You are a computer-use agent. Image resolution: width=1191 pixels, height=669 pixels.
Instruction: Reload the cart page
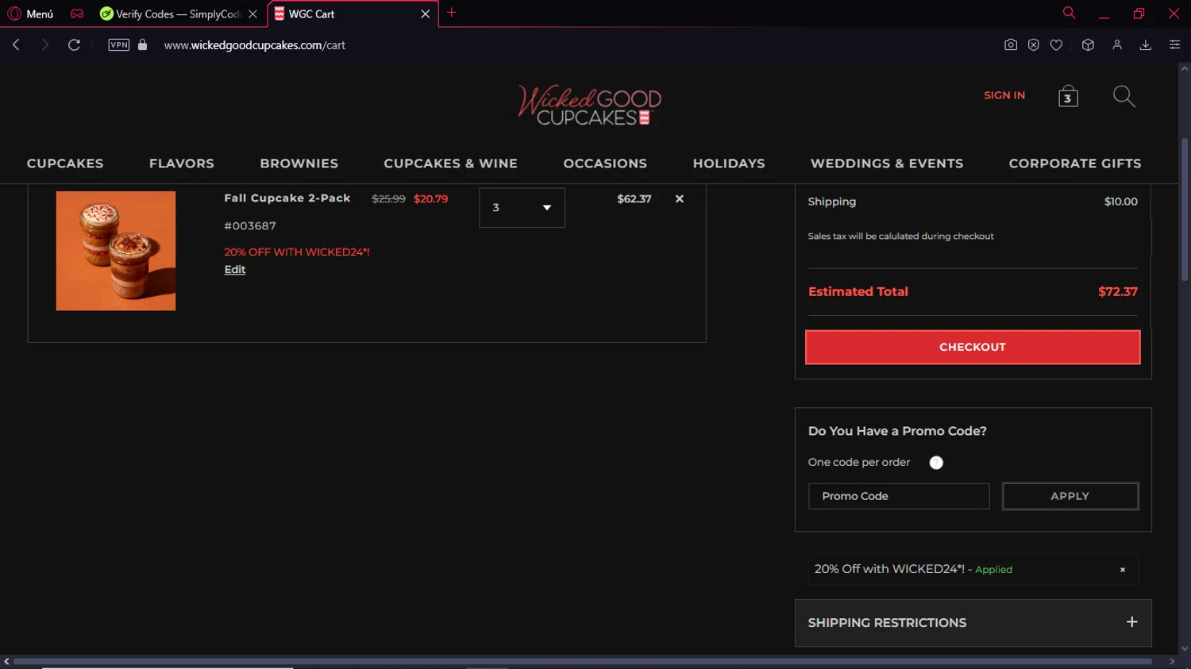(74, 45)
